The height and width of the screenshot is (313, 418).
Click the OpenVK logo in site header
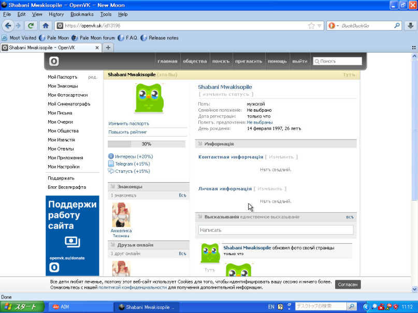(54, 61)
